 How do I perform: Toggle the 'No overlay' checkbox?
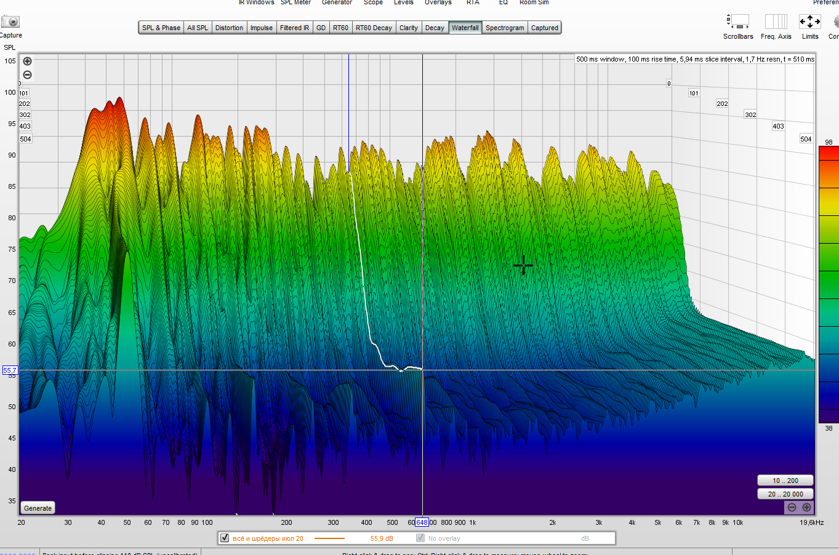(x=420, y=538)
